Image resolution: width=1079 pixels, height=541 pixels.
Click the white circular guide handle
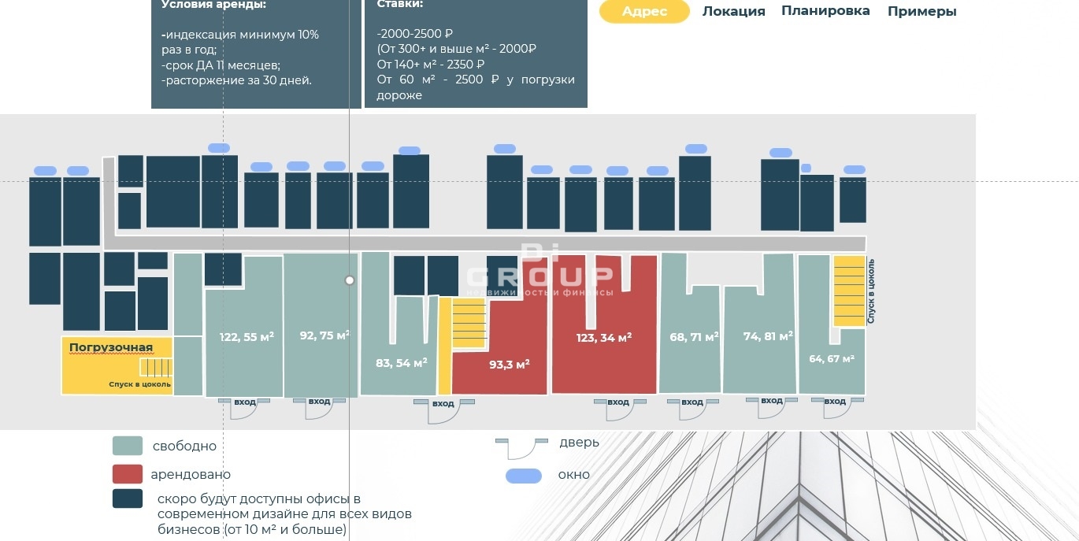point(350,280)
